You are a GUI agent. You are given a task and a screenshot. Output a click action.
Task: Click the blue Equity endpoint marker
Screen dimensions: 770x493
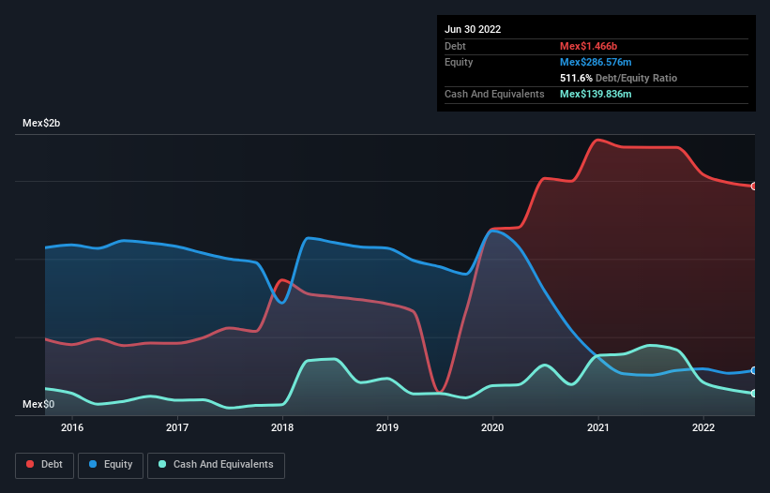click(x=754, y=370)
